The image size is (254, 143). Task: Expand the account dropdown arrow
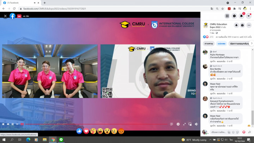[x=249, y=16]
